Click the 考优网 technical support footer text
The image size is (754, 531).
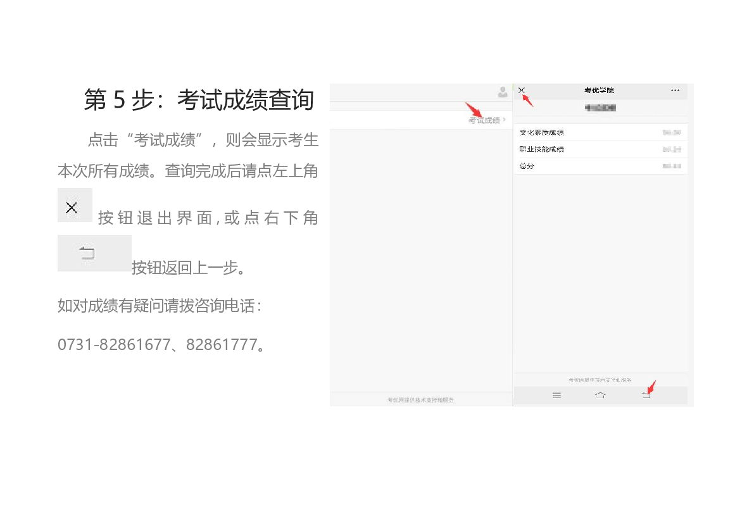pos(420,400)
